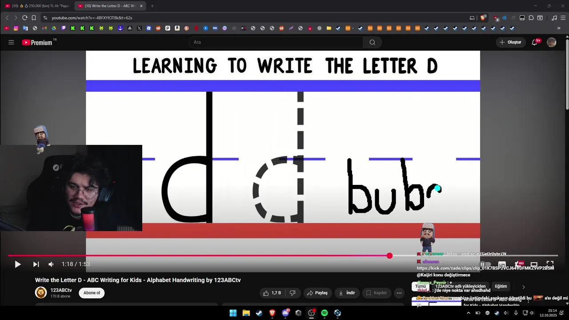Open YouTube notifications bell
This screenshot has height=320, width=569.
535,42
